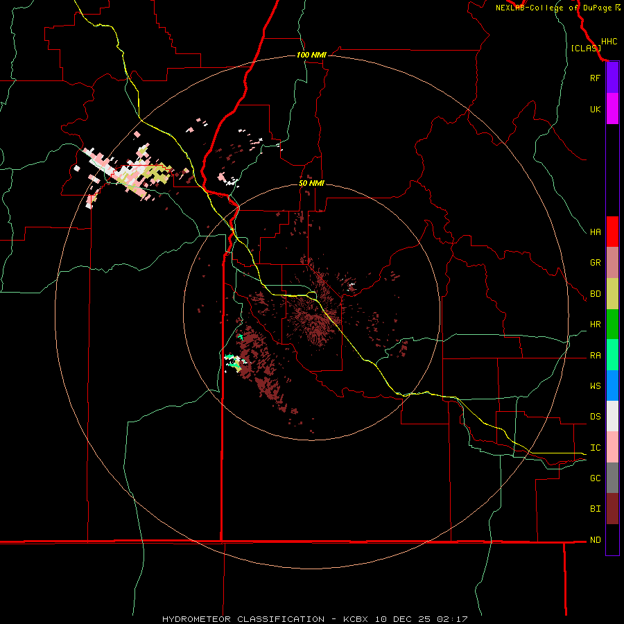The height and width of the screenshot is (624, 624).
Task: Select the light pink IC legend swatch
Action: tap(612, 447)
